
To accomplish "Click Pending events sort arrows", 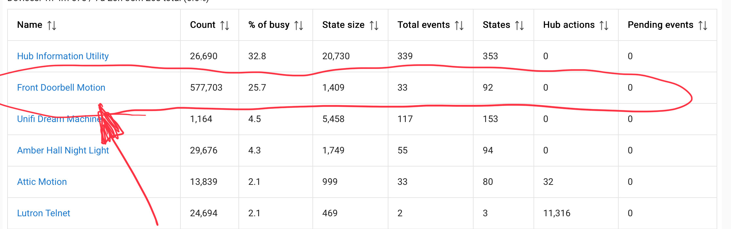I will pos(703,25).
